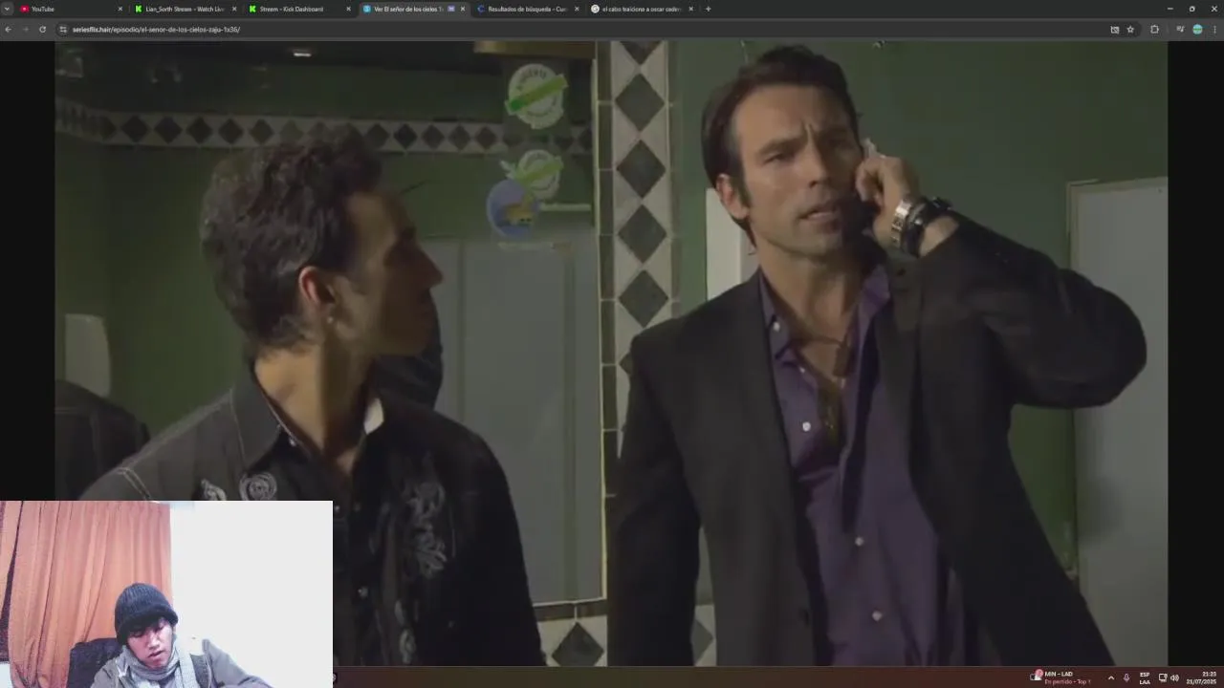Image resolution: width=1224 pixels, height=688 pixels.
Task: View site information icon in address bar
Action: pos(63,30)
